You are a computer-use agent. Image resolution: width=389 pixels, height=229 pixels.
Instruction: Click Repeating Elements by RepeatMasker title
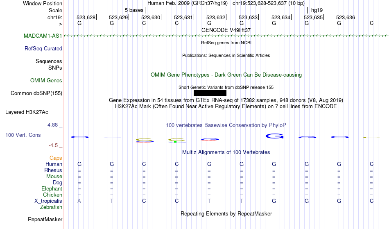(226, 213)
